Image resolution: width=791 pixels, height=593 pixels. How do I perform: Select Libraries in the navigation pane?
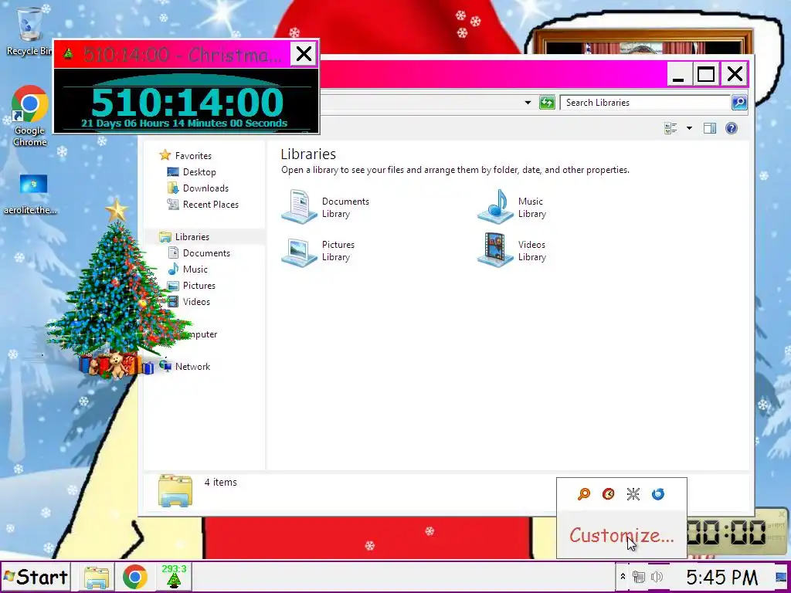(192, 236)
